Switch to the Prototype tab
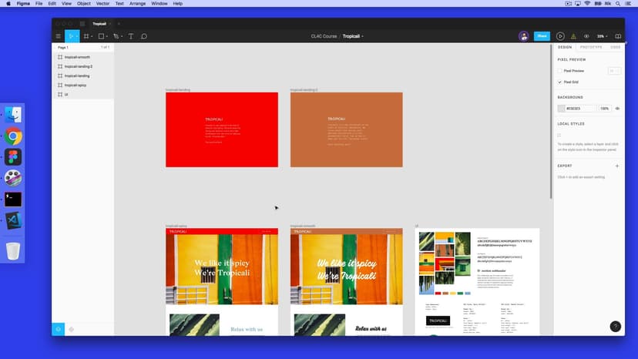Screen dimensions: 638x359 (x=591, y=47)
